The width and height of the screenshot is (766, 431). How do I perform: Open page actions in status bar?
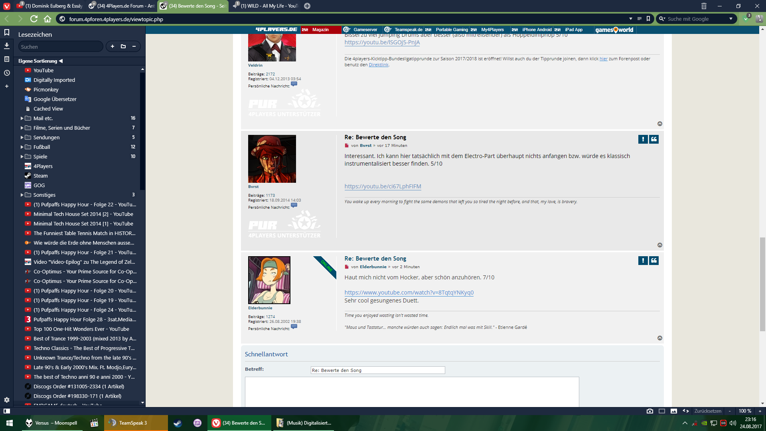(x=686, y=411)
